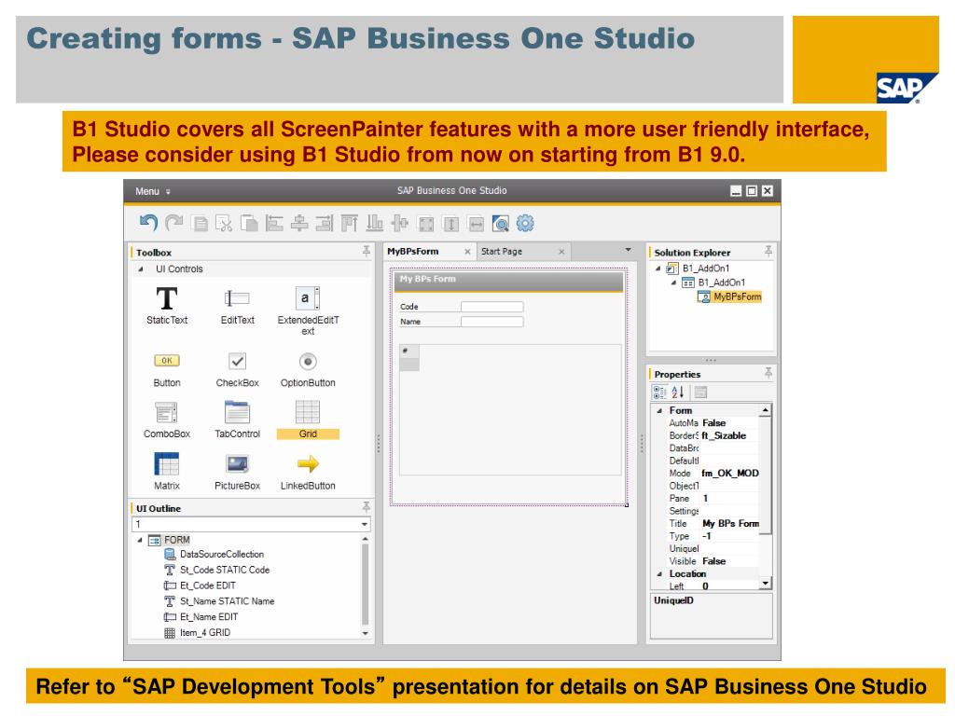This screenshot has height=716, width=955.
Task: Click the Copy icon in the toolbar
Action: point(200,224)
